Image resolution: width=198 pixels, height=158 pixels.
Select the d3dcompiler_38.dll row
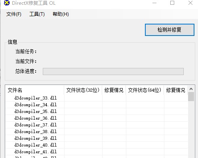tap(97, 132)
